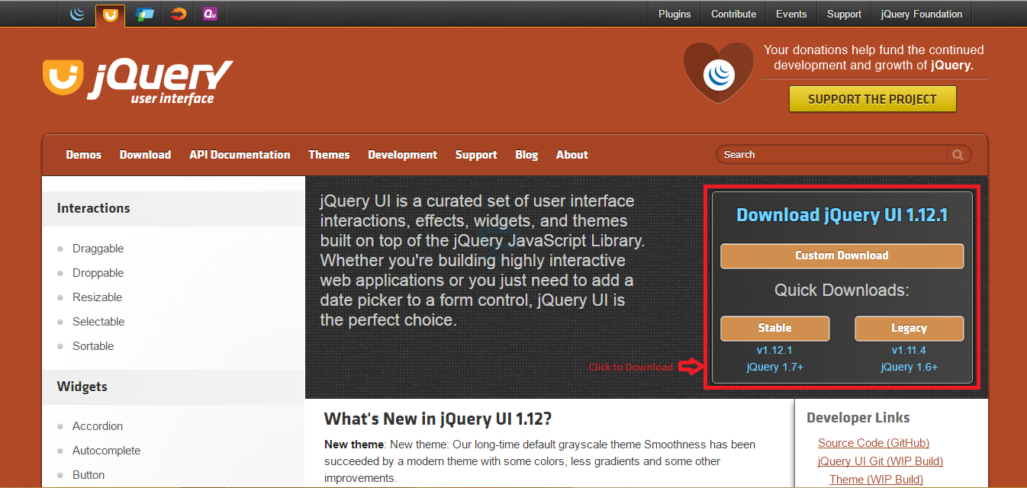
Task: Open the jQuery Mobile project icon
Action: point(144,14)
